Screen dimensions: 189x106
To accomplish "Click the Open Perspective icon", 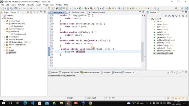I will coord(182,9).
